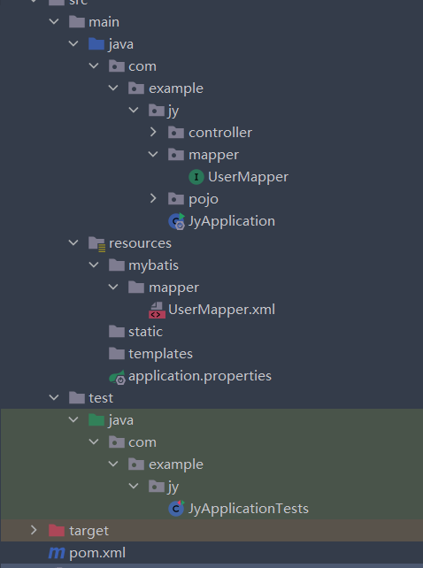423x568 pixels.
Task: Click the UserMapper.xml file icon
Action: click(157, 310)
